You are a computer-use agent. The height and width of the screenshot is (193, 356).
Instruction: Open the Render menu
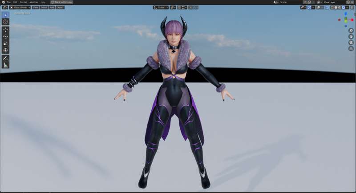click(x=24, y=2)
